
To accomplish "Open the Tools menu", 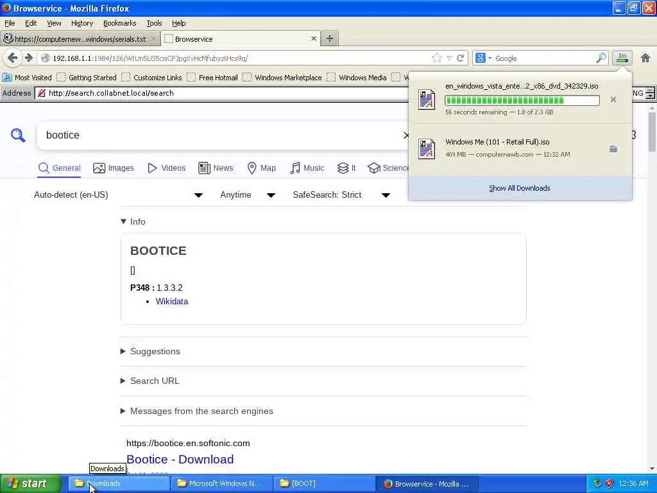I will pos(154,23).
